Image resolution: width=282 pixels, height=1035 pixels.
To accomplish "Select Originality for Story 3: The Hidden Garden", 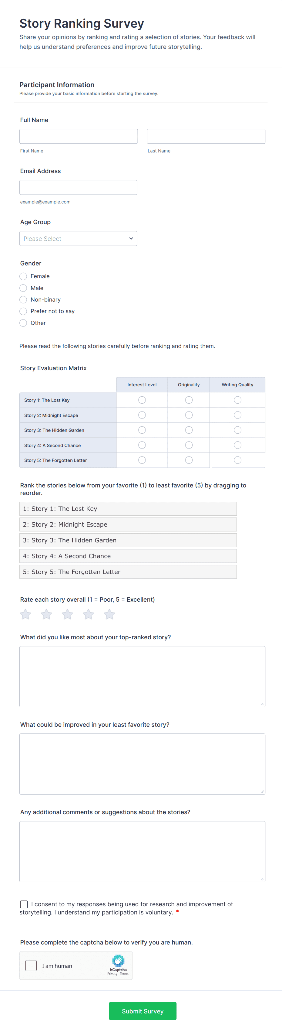I will coord(189,430).
